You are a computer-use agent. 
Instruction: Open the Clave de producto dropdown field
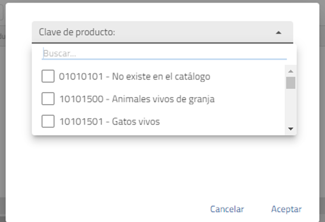tap(162, 32)
